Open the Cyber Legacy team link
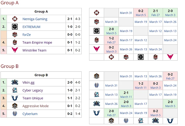 pos(33,90)
